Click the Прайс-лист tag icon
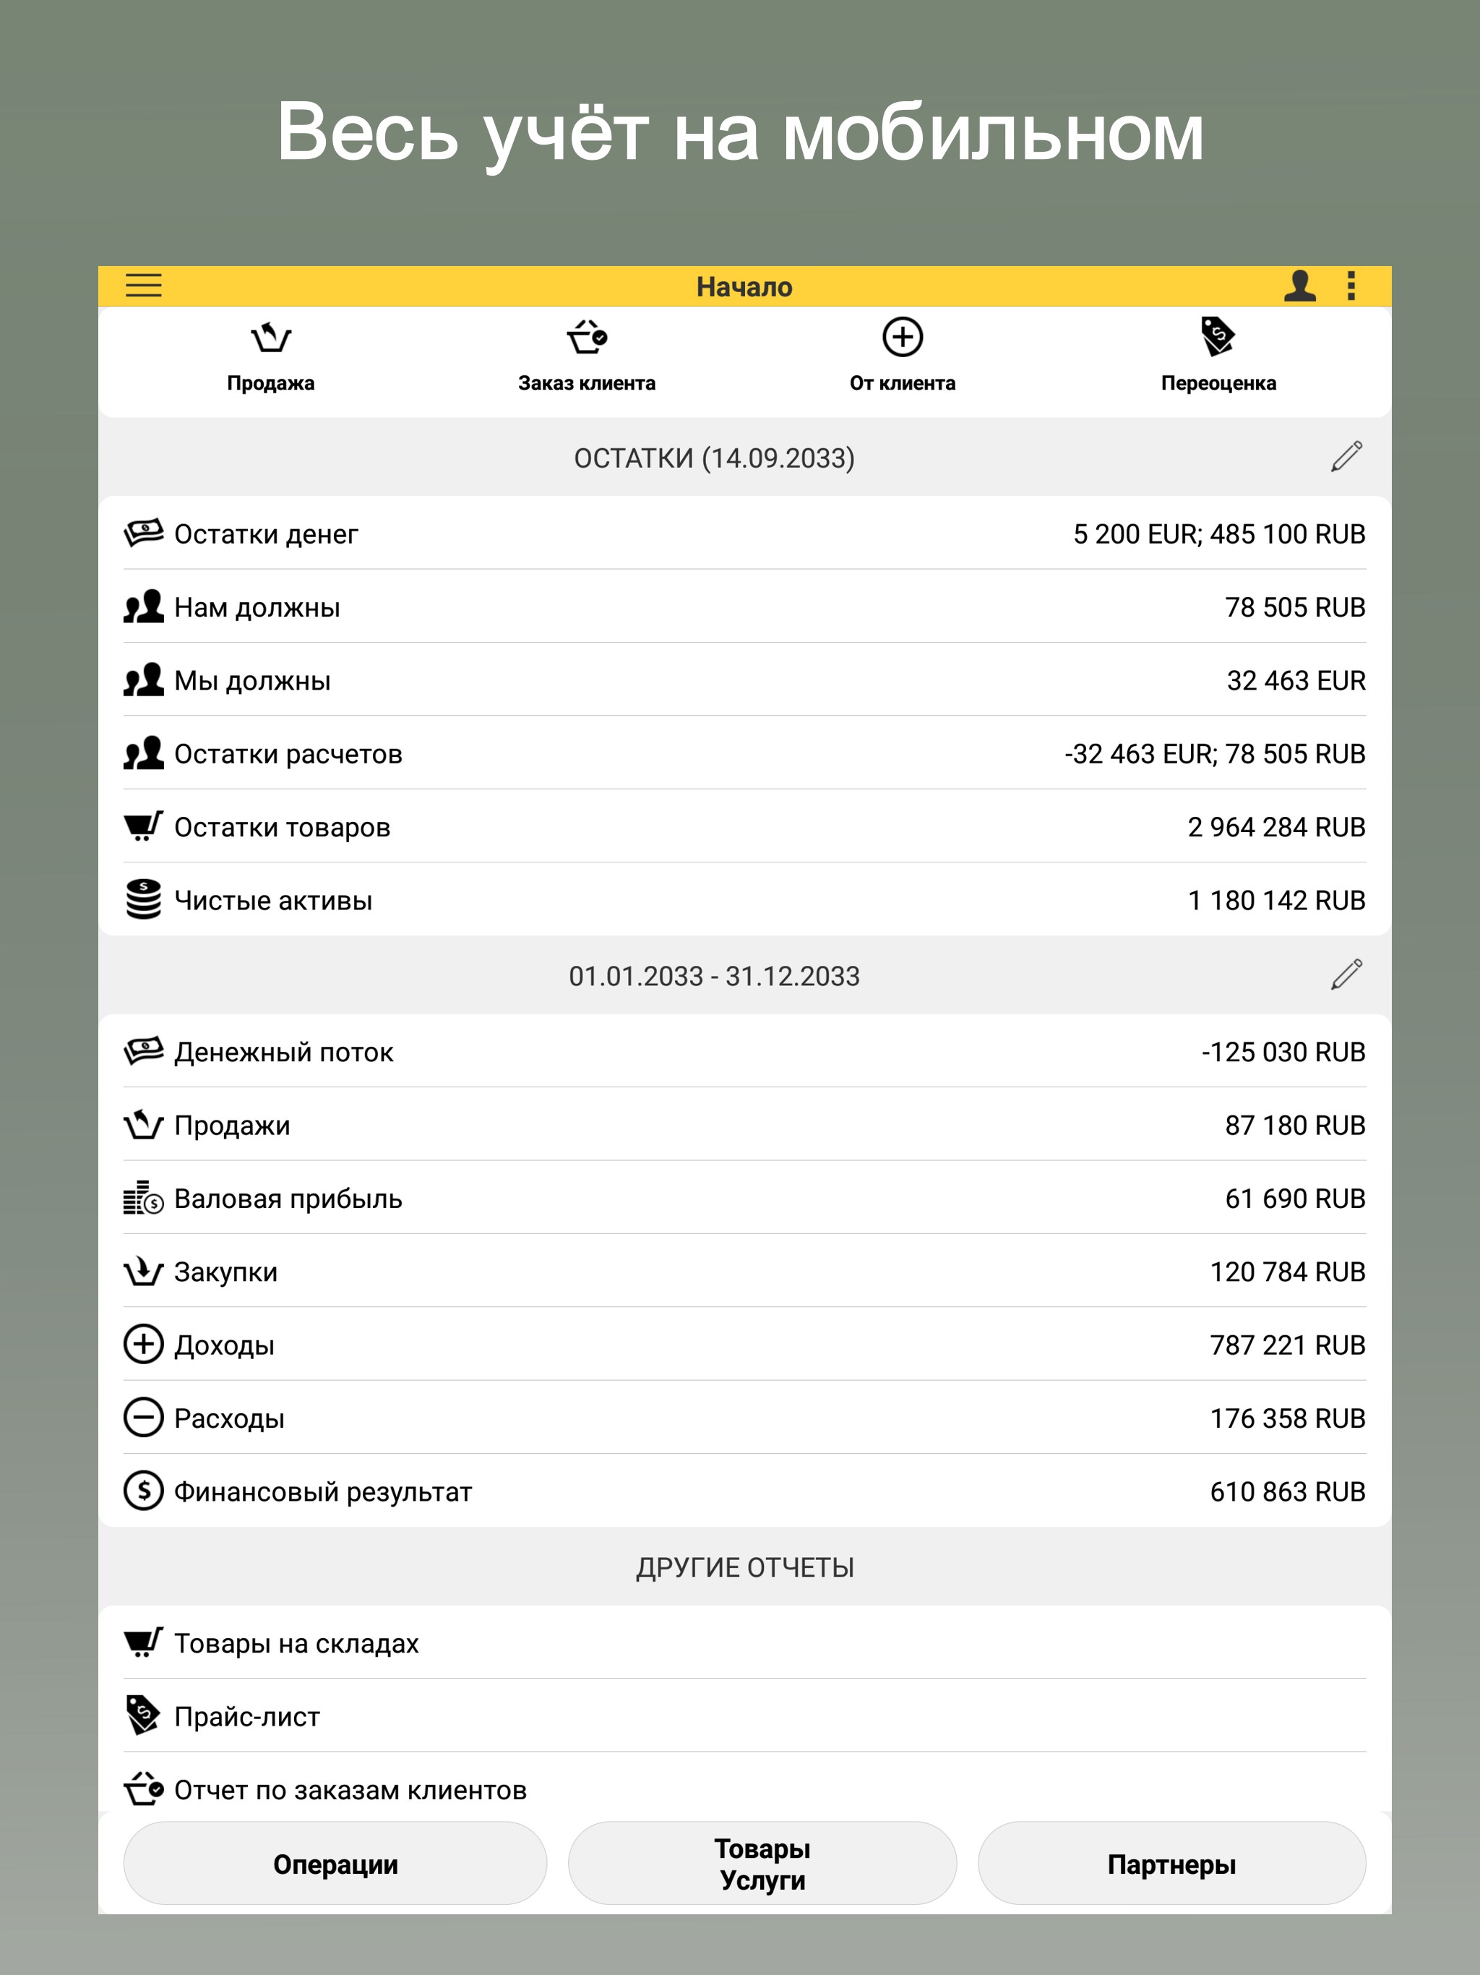This screenshot has height=1975, width=1480. (x=144, y=1715)
